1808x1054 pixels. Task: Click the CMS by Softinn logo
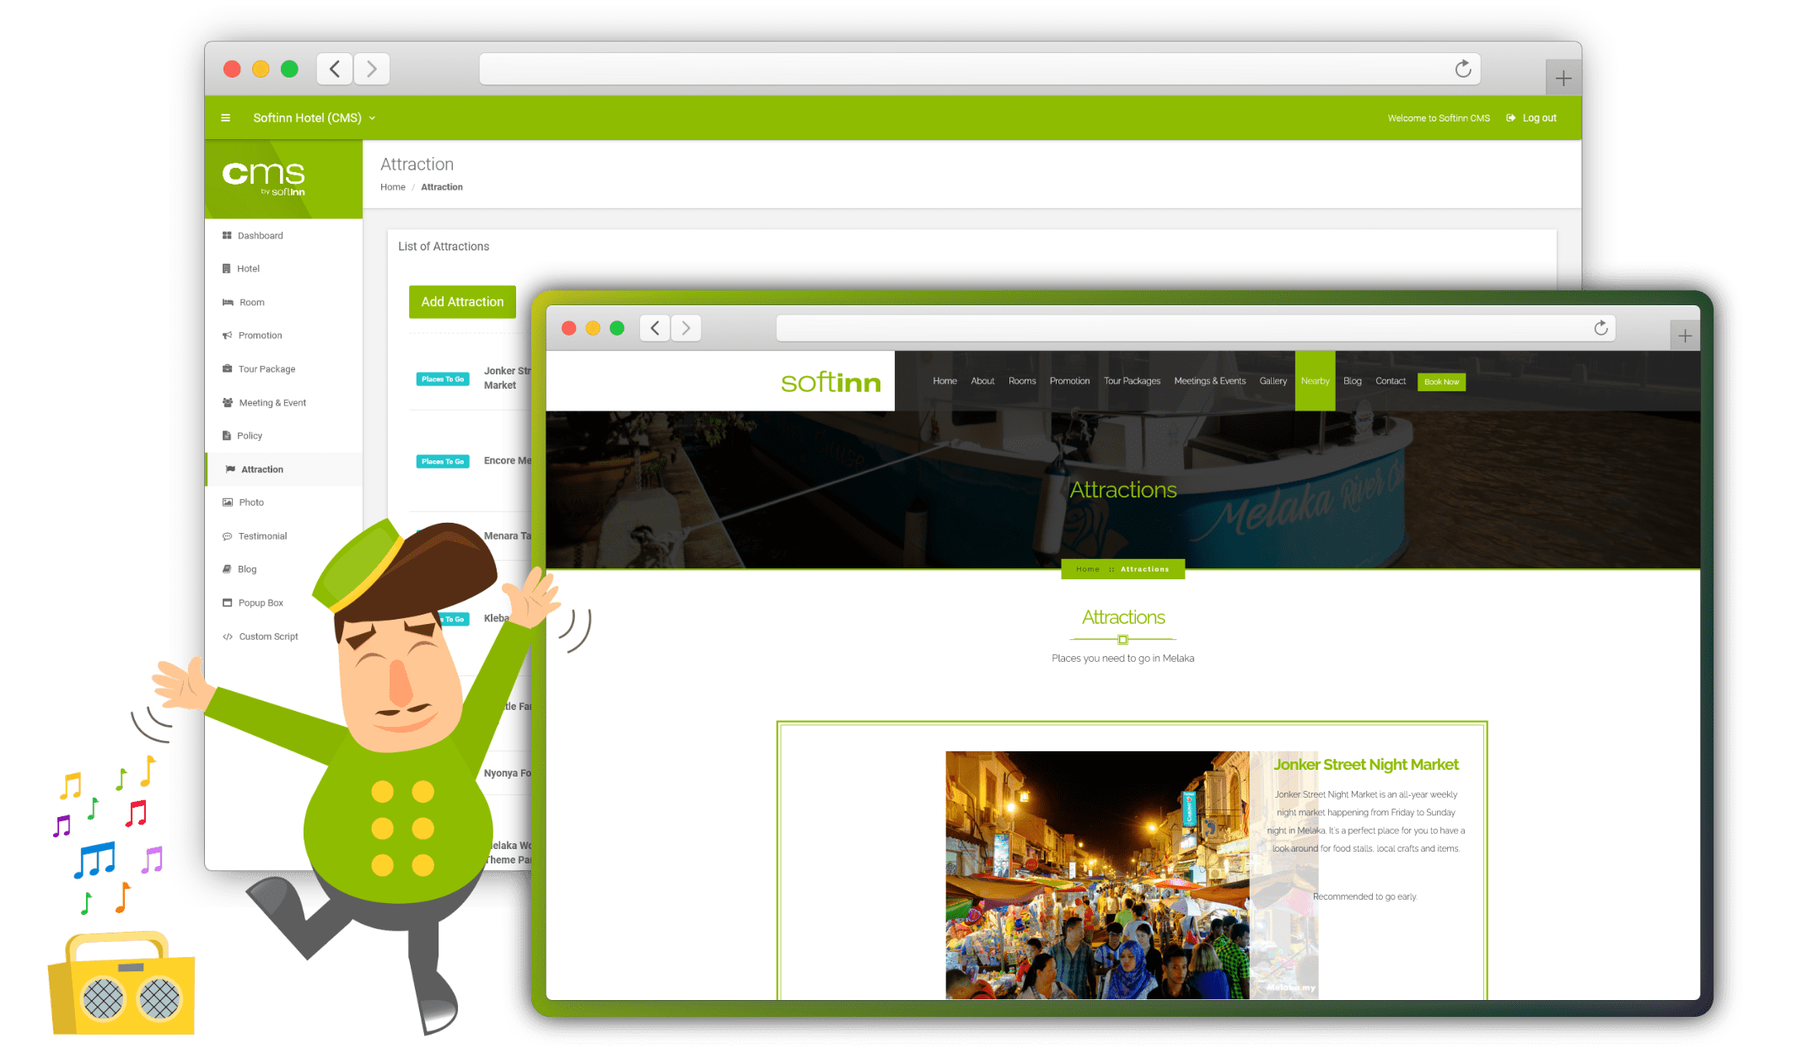point(264,179)
